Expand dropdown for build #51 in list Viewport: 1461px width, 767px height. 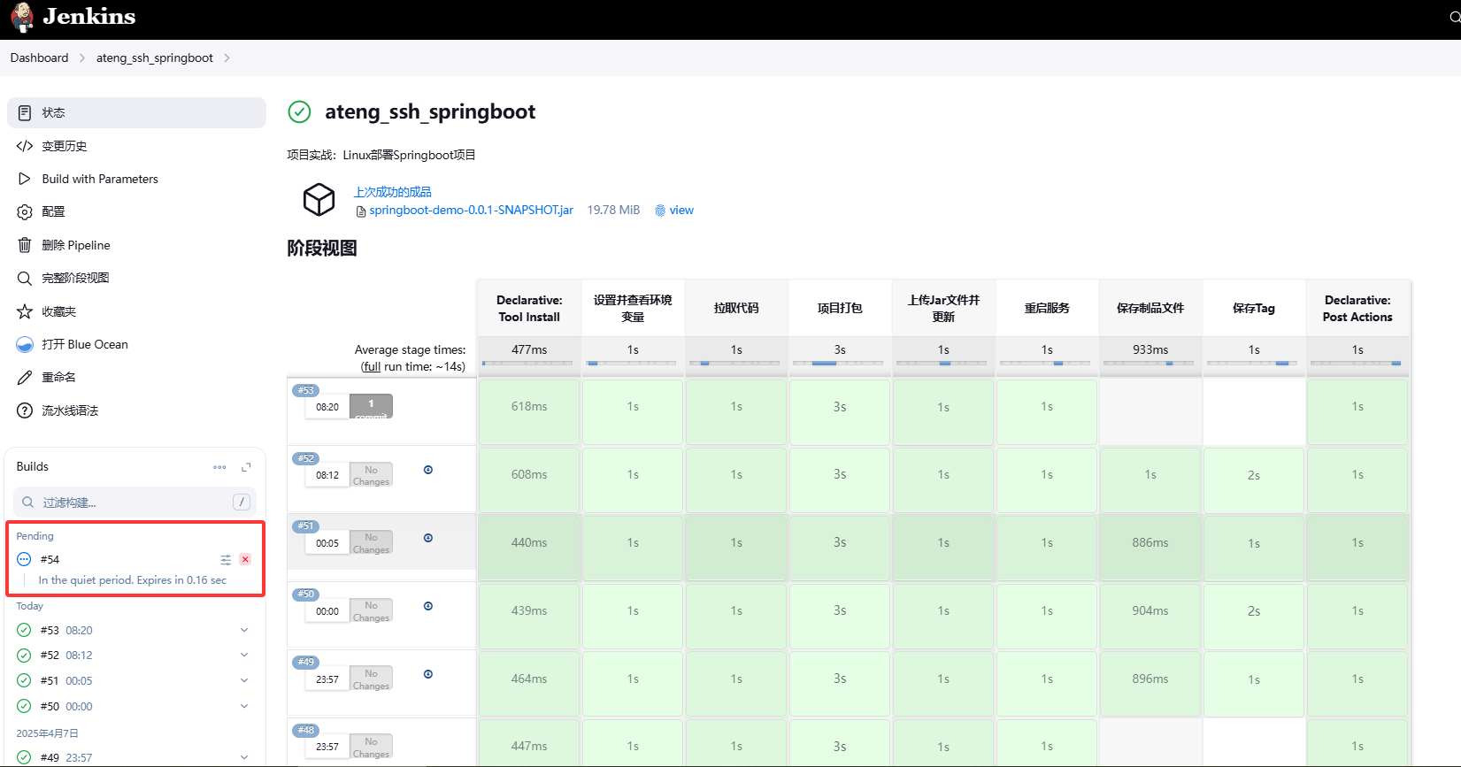click(244, 680)
